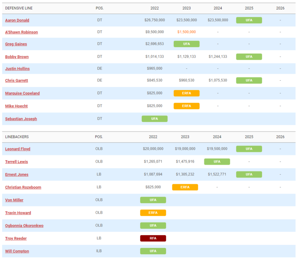298x261 pixels.
Task: Click Leonard Floyd's 2025 UFA badge
Action: click(x=249, y=149)
